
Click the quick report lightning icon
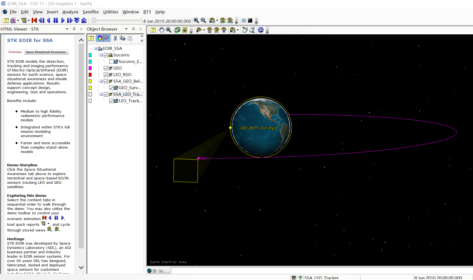(24, 20)
